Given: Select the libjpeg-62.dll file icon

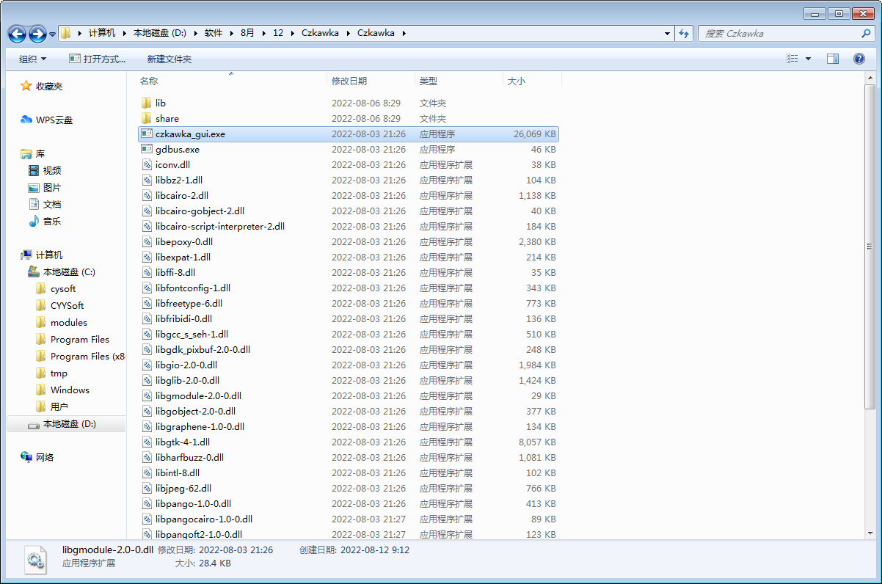Looking at the screenshot, I should click(x=146, y=488).
